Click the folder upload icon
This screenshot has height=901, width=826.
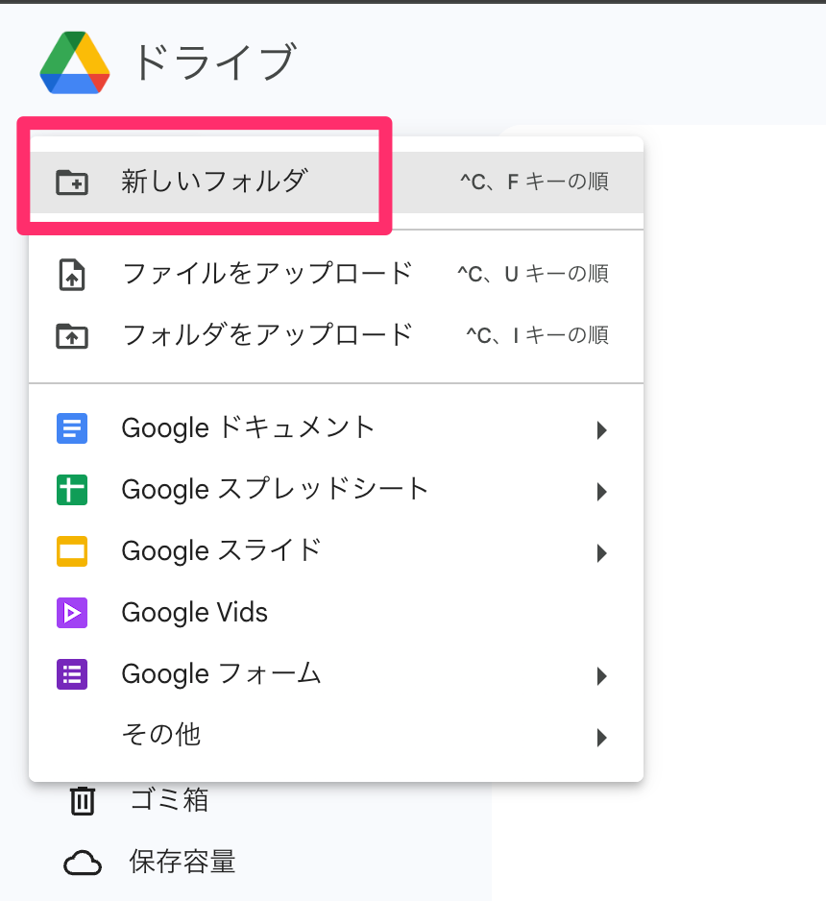(x=72, y=335)
